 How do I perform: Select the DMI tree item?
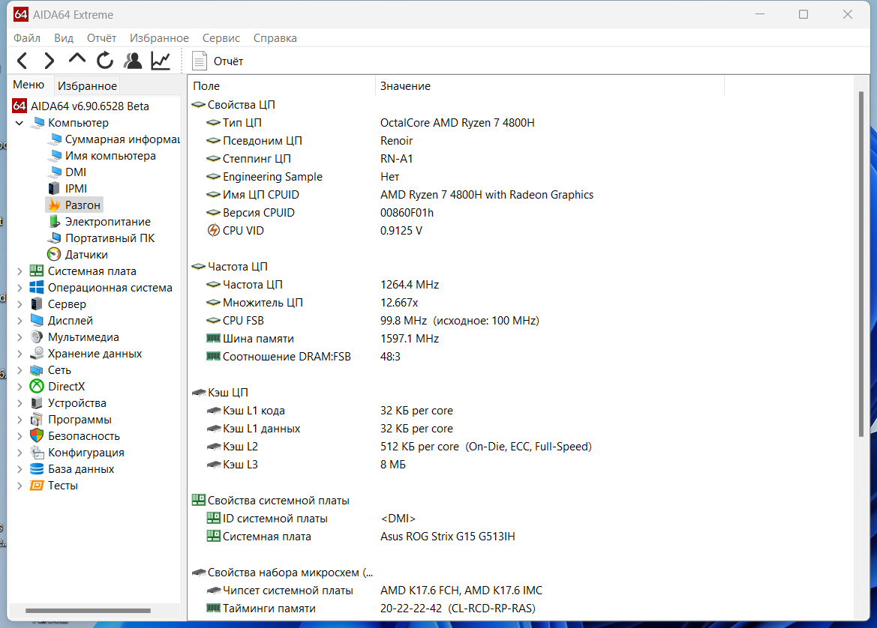76,172
